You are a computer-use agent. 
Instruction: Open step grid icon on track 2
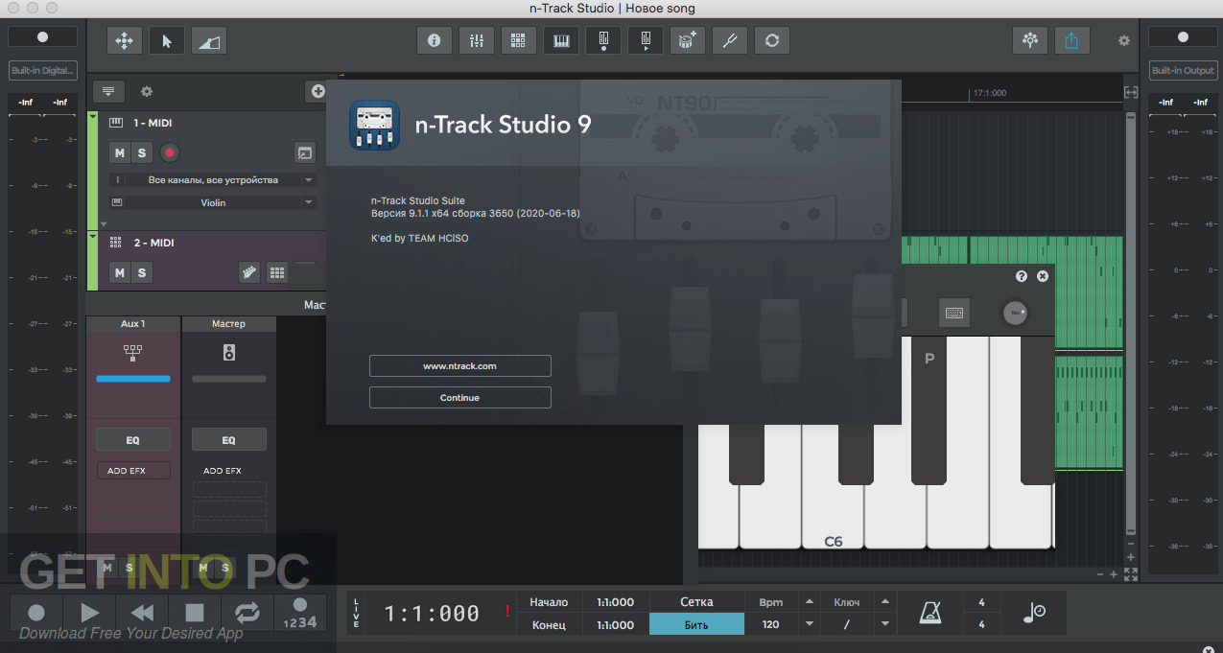click(x=277, y=272)
